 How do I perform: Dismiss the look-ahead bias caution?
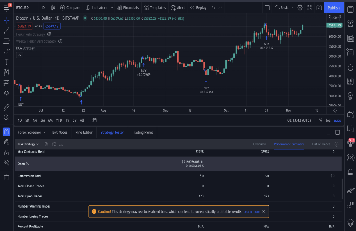[x=263, y=212]
